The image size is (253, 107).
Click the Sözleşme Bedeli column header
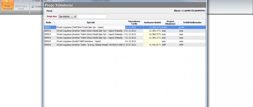point(152,22)
